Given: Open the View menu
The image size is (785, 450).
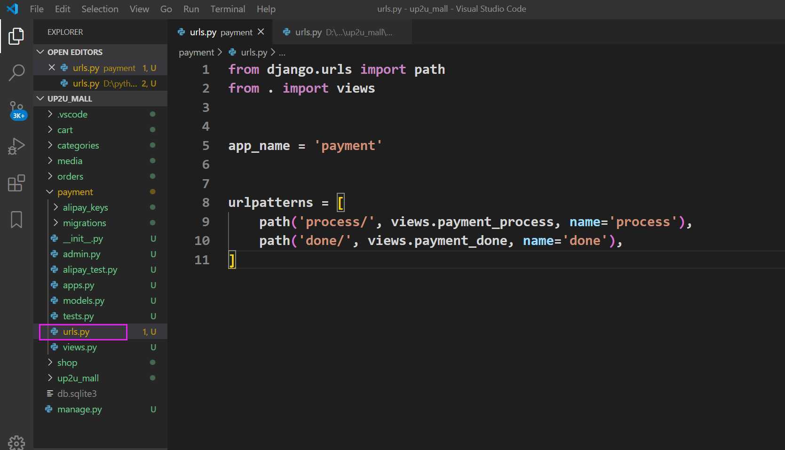Looking at the screenshot, I should [139, 9].
